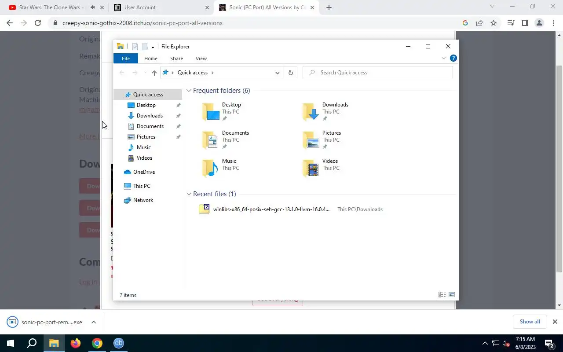Open Windows taskbar search

(x=32, y=343)
